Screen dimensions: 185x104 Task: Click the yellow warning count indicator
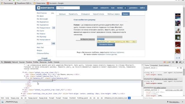(169, 62)
